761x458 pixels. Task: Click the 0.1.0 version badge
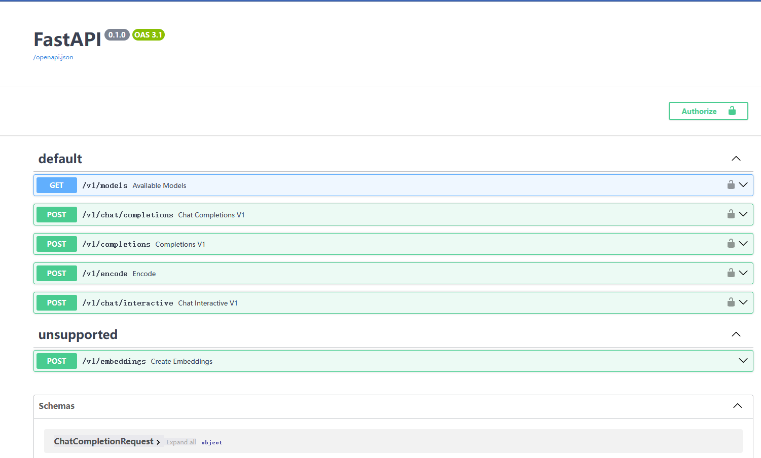click(117, 35)
